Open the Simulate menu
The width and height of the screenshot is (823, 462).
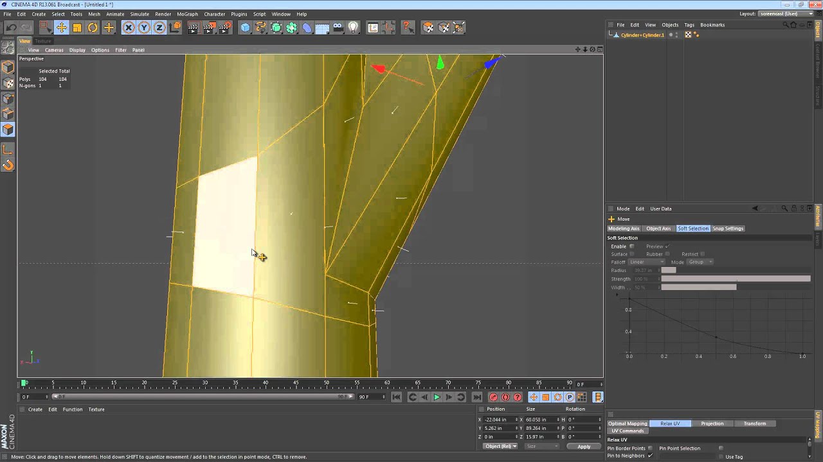coord(140,13)
